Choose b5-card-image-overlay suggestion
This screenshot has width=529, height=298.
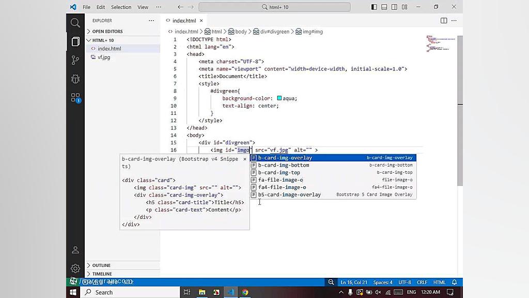(x=333, y=195)
